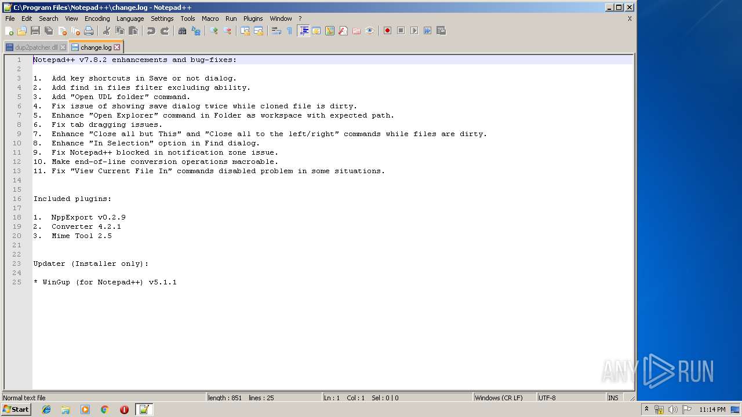
Task: Select the change.log tab
Action: 95,47
